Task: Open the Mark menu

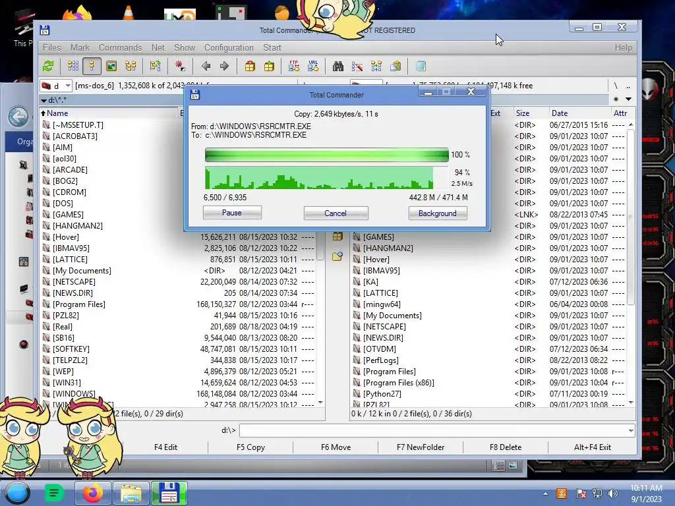Action: [80, 47]
